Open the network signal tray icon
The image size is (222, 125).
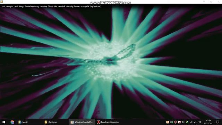pos(191,122)
